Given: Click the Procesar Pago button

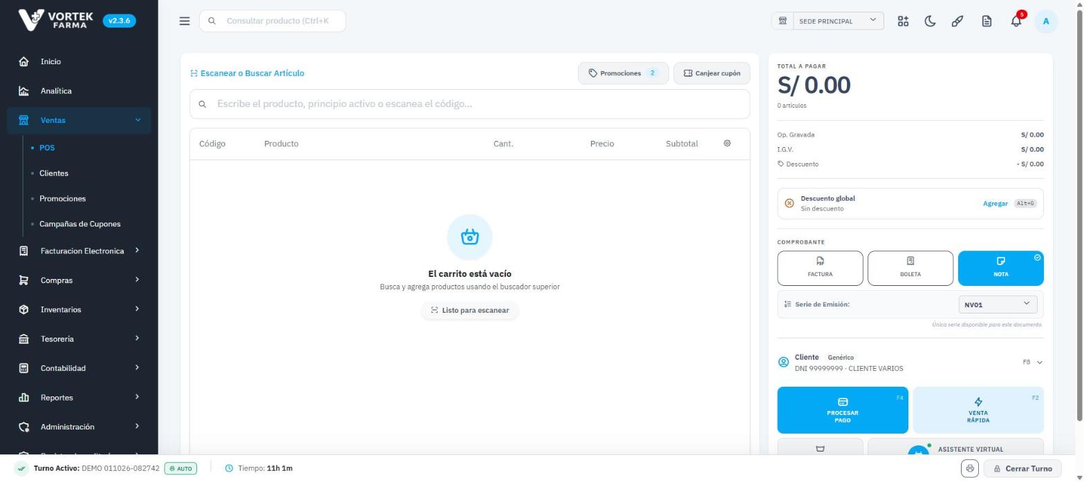Looking at the screenshot, I should [x=843, y=410].
